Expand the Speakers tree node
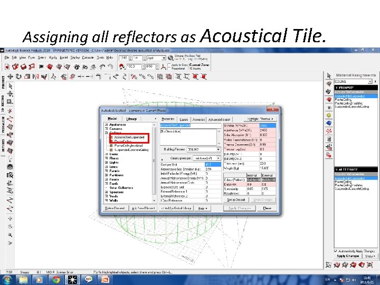 [106, 192]
